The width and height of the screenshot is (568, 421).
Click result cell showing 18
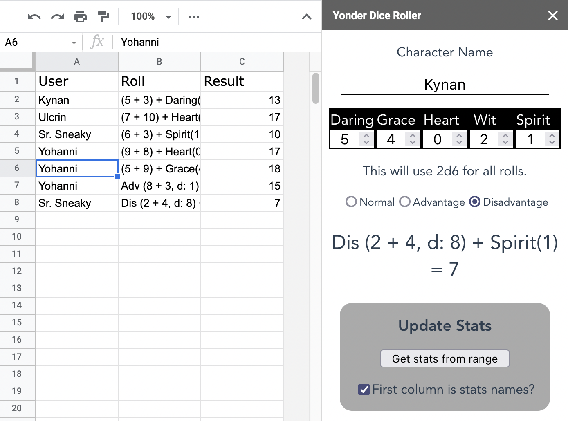(242, 168)
